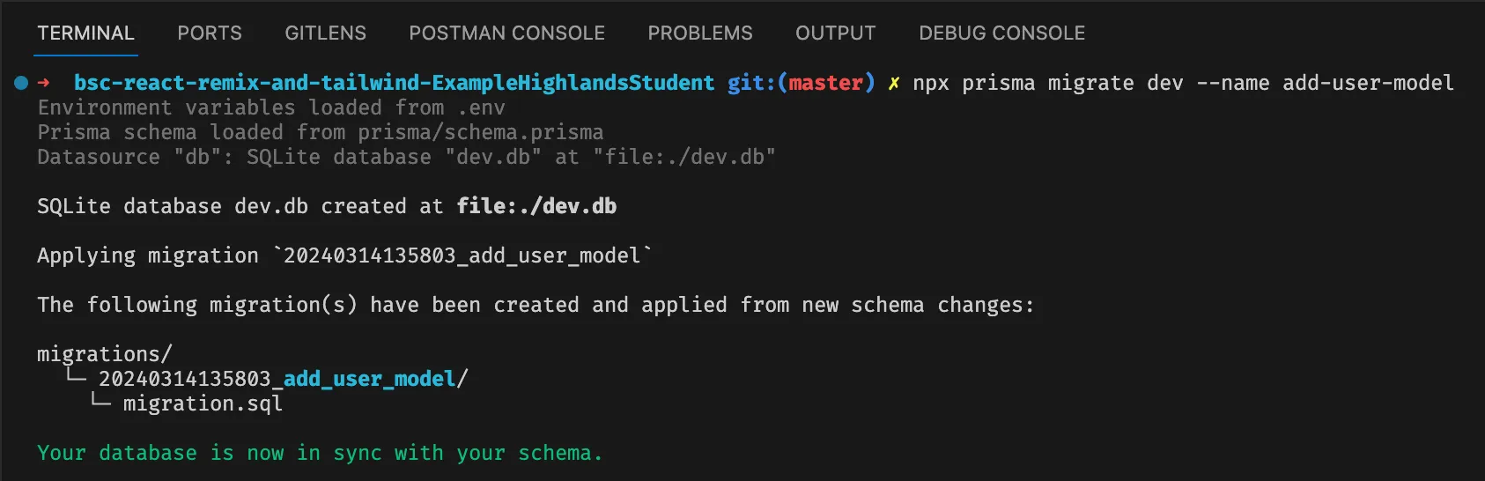Show the POSTMAN CONSOLE tab
Viewport: 1485px width, 481px height.
tap(506, 33)
